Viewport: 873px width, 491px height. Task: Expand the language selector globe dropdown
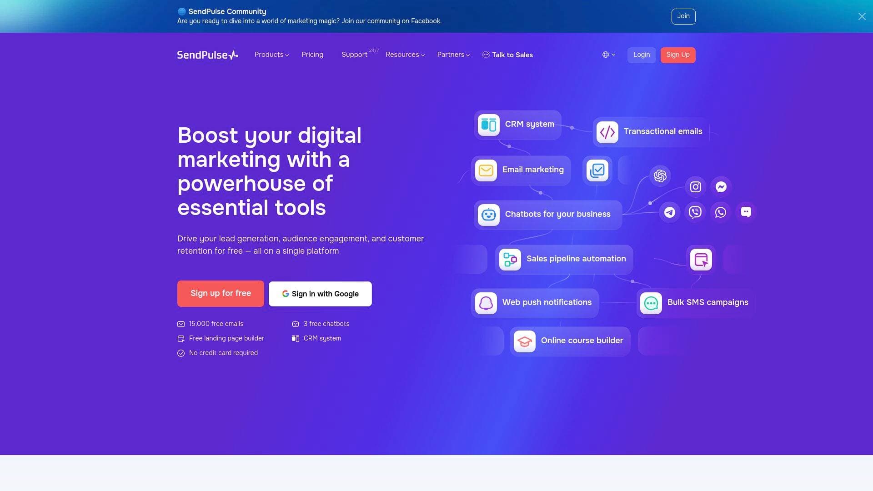point(608,55)
